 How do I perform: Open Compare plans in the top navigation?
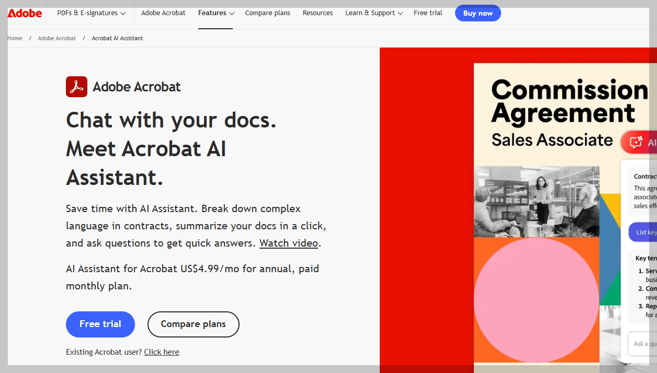click(x=268, y=13)
